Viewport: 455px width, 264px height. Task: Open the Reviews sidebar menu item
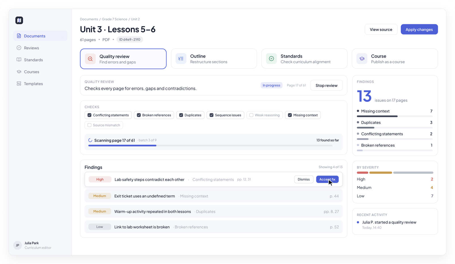pyautogui.click(x=40, y=48)
